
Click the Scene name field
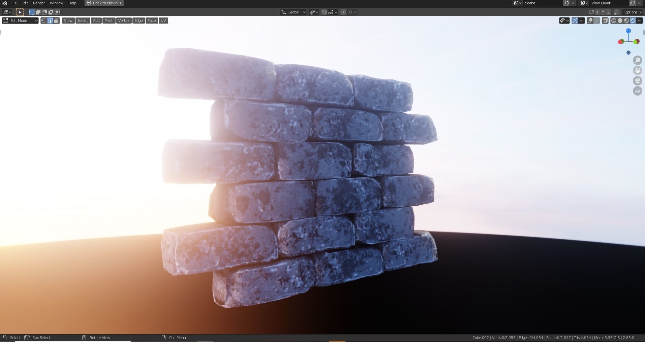point(543,3)
